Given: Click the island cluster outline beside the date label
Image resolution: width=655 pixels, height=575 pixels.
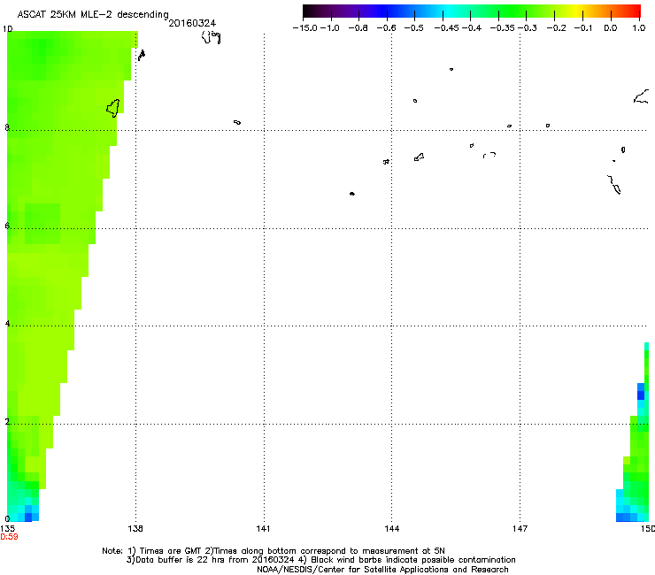Looking at the screenshot, I should tap(211, 37).
